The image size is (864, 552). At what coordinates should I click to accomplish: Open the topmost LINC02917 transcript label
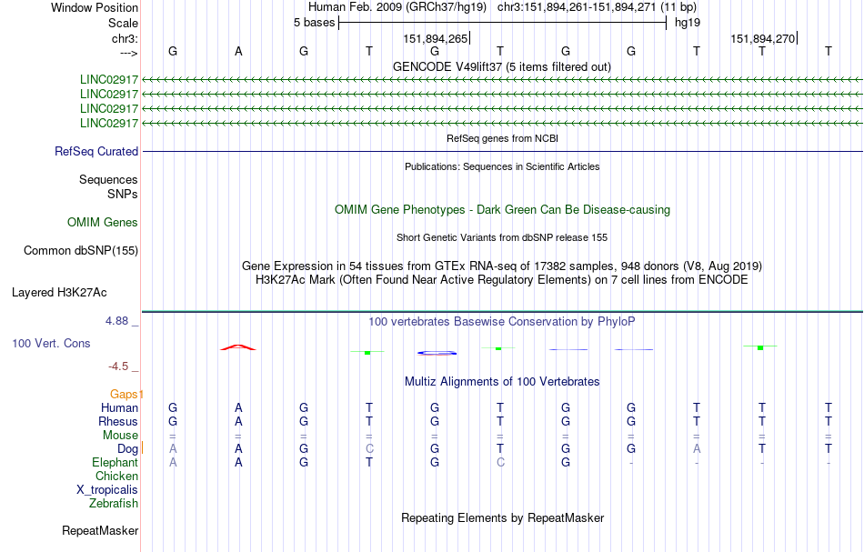(109, 80)
